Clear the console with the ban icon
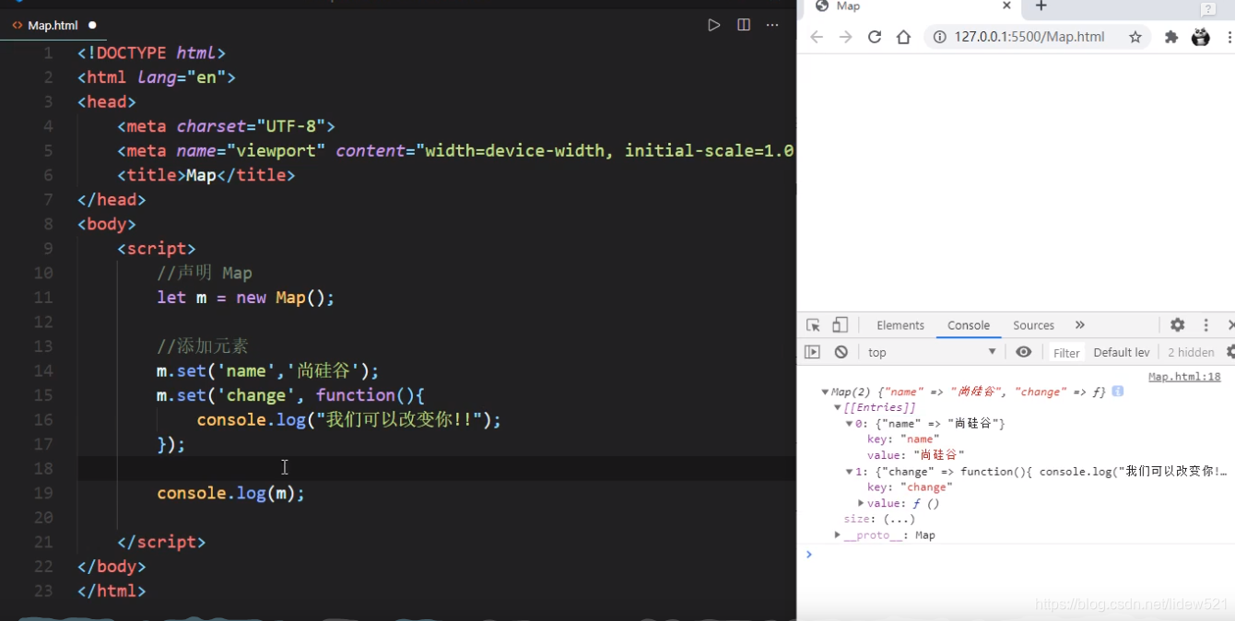Viewport: 1235px width, 621px height. [839, 351]
